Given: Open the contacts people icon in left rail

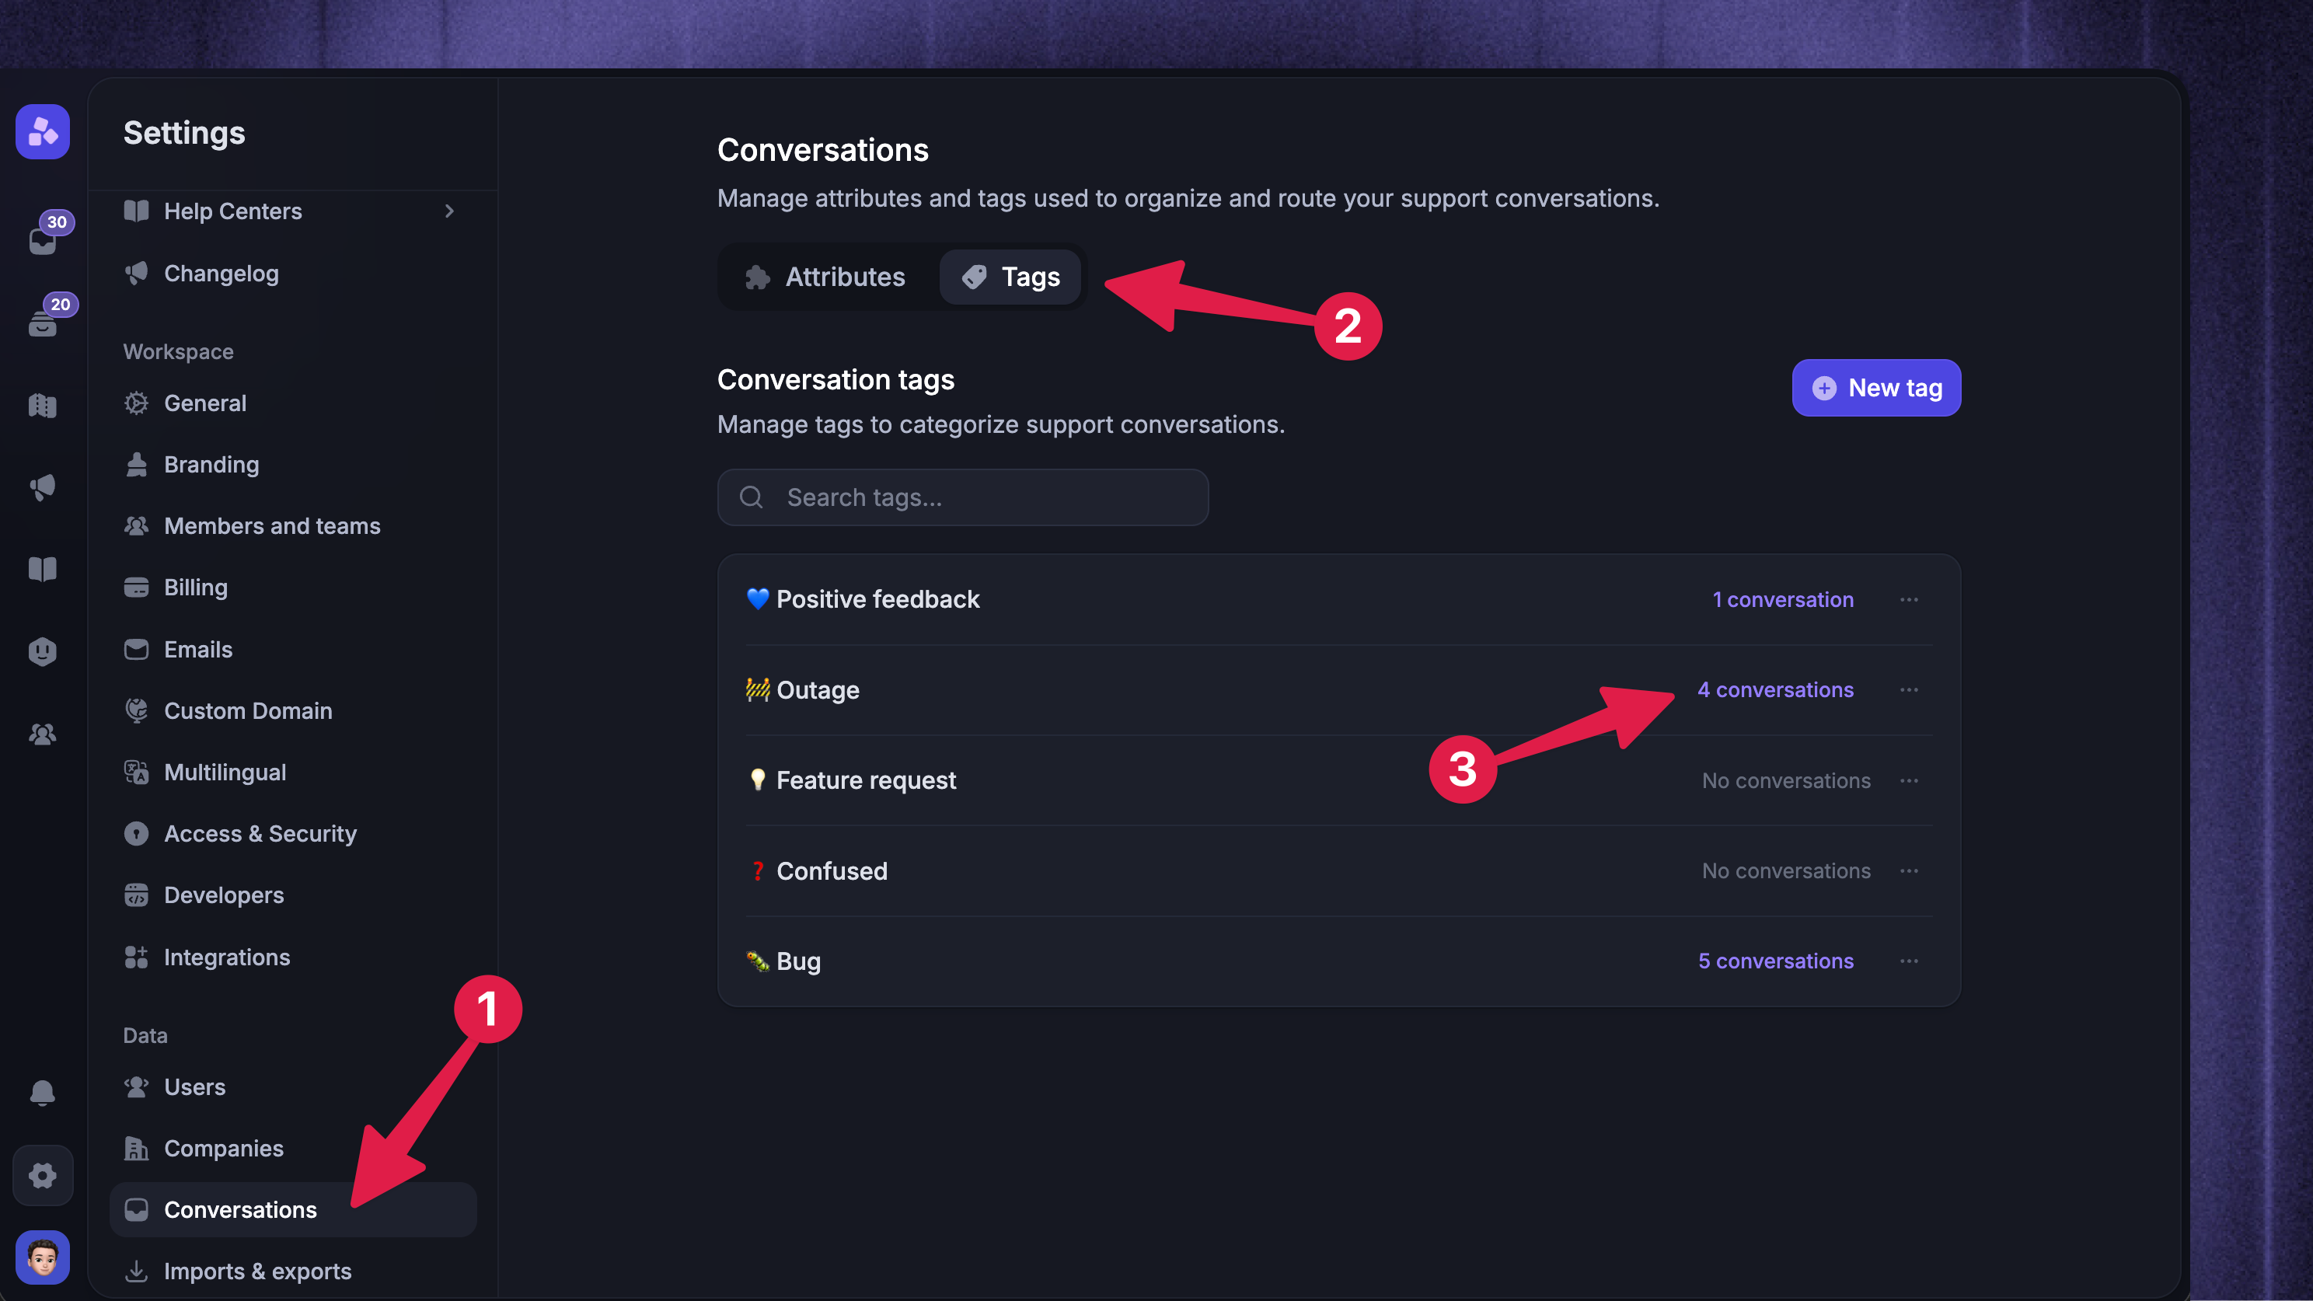Looking at the screenshot, I should point(42,734).
